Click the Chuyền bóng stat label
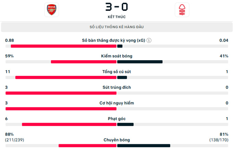The height and width of the screenshot is (150, 233). coord(116,140)
